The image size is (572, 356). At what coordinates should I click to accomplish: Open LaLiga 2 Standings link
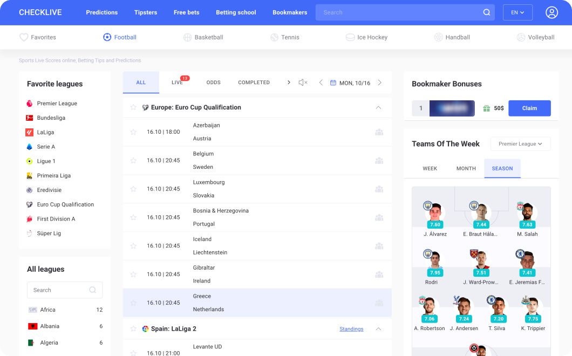point(351,329)
